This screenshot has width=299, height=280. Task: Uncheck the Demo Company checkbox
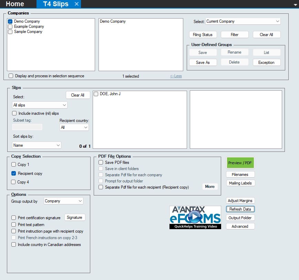click(10, 21)
